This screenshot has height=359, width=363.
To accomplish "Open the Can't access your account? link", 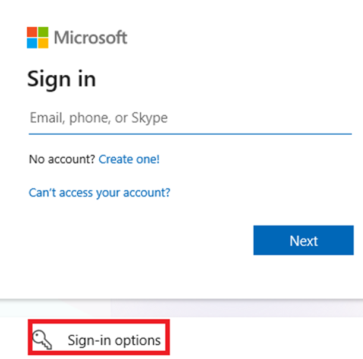I will tap(99, 192).
